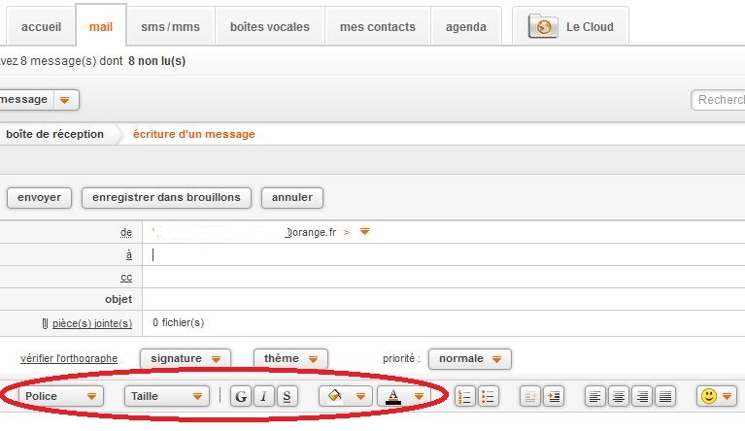
Task: Open the mes contacts tab
Action: coord(377,27)
